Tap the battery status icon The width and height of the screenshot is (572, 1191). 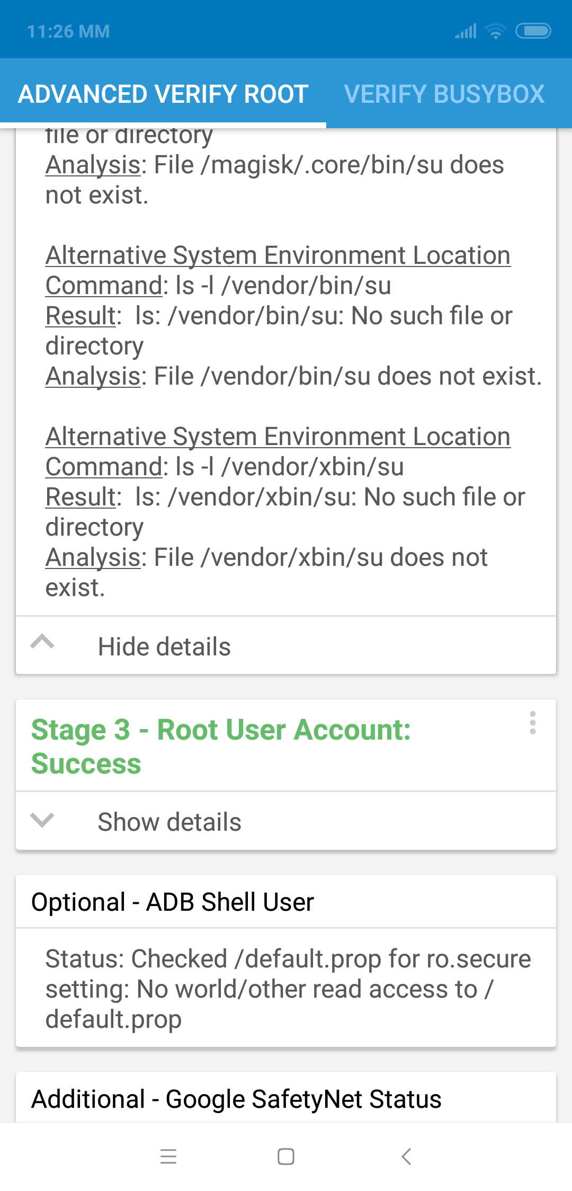[533, 31]
